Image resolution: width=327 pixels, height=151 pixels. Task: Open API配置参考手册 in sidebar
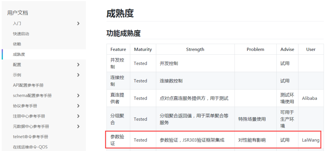pos(28,85)
